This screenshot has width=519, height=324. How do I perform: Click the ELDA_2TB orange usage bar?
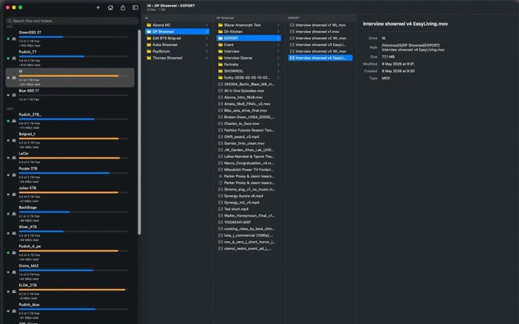coord(74,290)
